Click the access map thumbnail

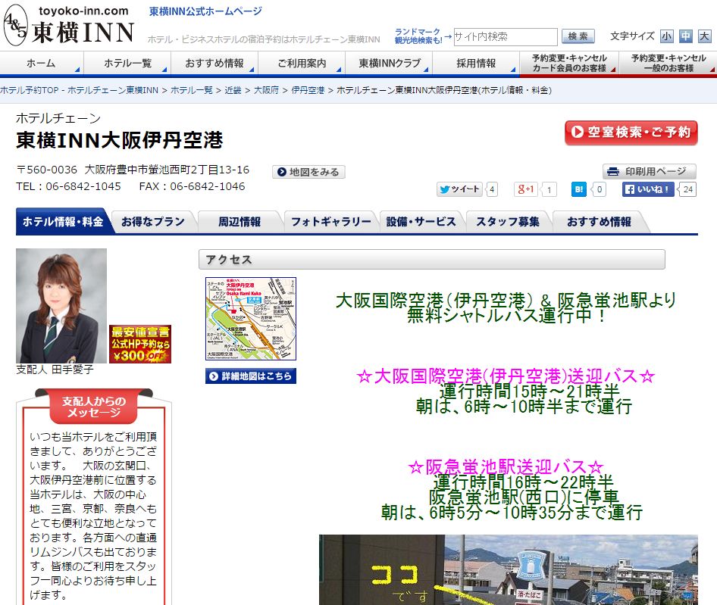coord(251,319)
